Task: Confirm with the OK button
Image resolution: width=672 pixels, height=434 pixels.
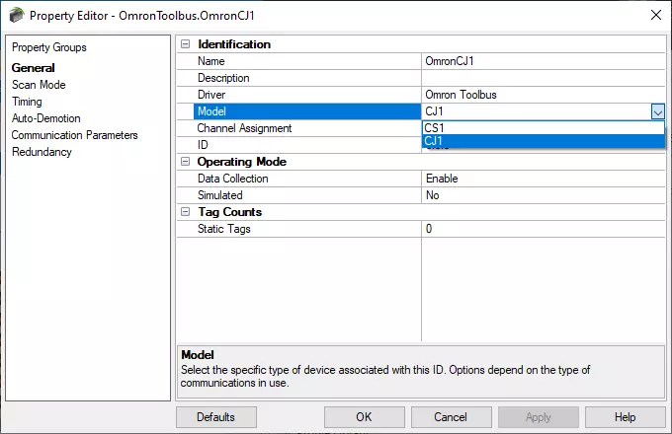Action: click(x=365, y=417)
